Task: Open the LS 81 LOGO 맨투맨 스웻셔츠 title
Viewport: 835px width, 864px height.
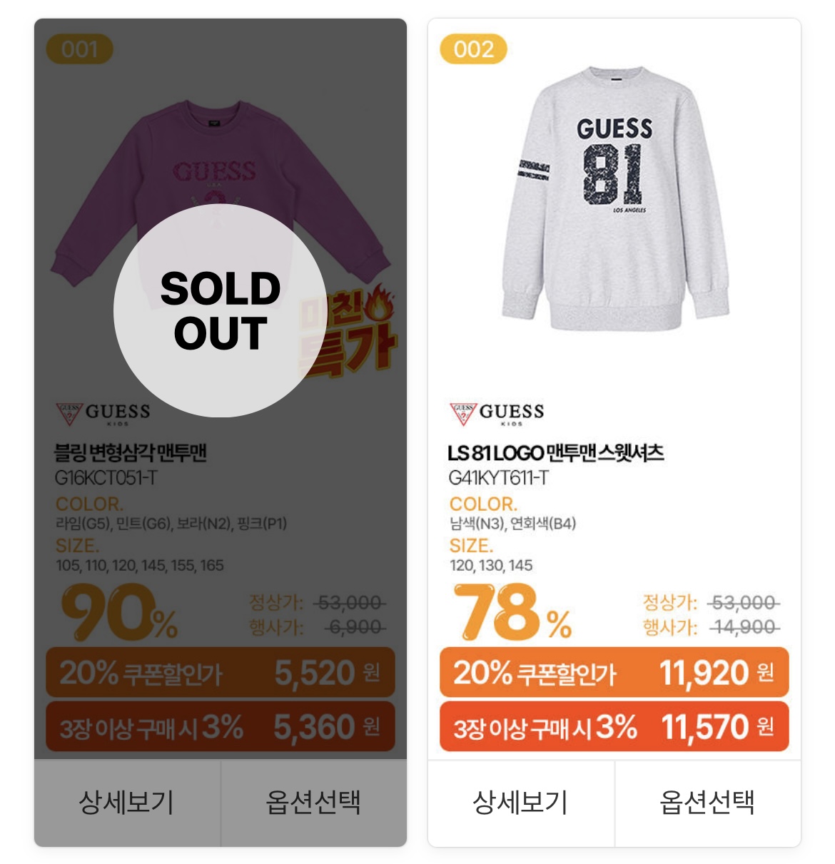Action: (x=556, y=453)
